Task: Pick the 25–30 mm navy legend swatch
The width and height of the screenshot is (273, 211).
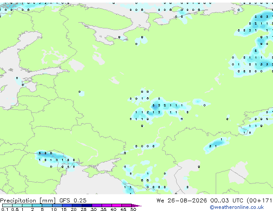Action: pos(87,205)
